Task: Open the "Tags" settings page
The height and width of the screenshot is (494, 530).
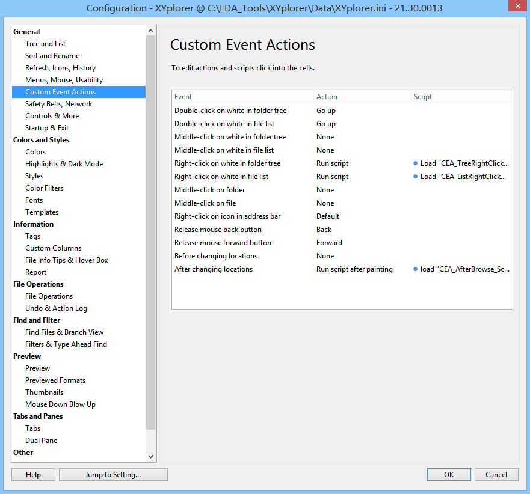Action: [32, 236]
